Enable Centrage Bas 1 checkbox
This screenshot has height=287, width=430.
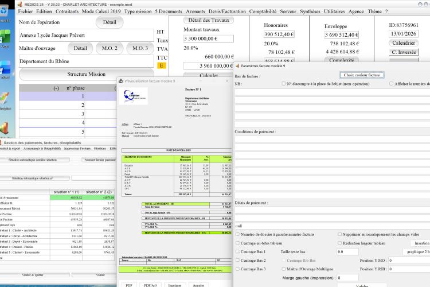(237, 251)
